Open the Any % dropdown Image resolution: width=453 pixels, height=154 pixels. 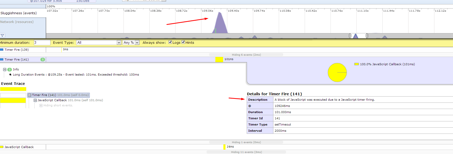[131, 42]
